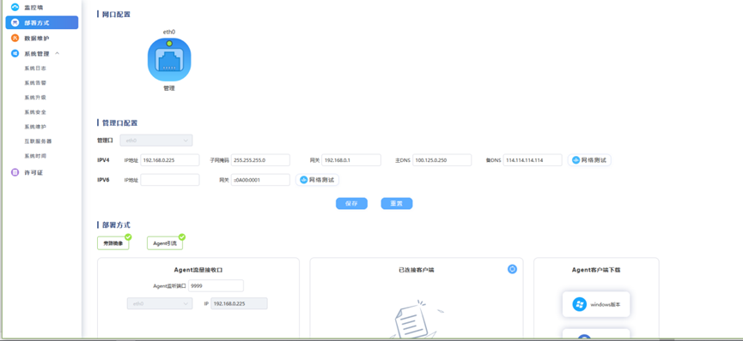This screenshot has width=743, height=341.
Task: Focus the 子网掩码 field
Action: (x=260, y=160)
